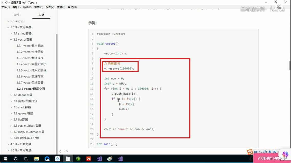Expand the 3.9 map/ multimap容器 item

(x=11, y=132)
